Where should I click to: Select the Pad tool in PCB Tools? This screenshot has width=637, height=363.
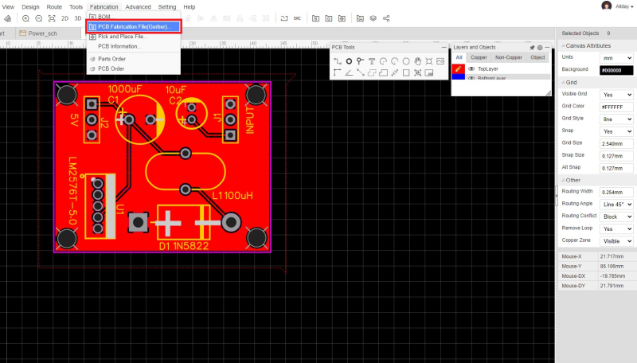pyautogui.click(x=349, y=61)
